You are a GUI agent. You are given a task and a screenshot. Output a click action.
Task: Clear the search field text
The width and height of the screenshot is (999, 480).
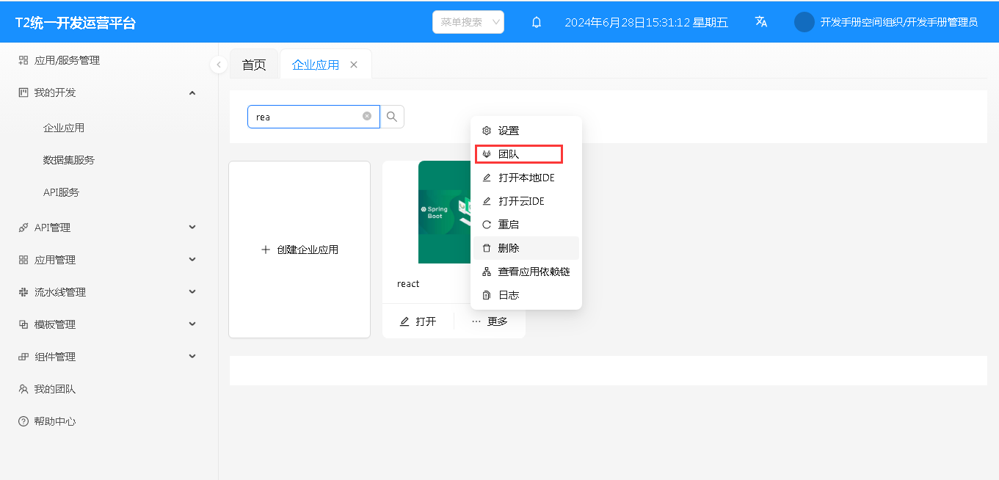coord(367,116)
